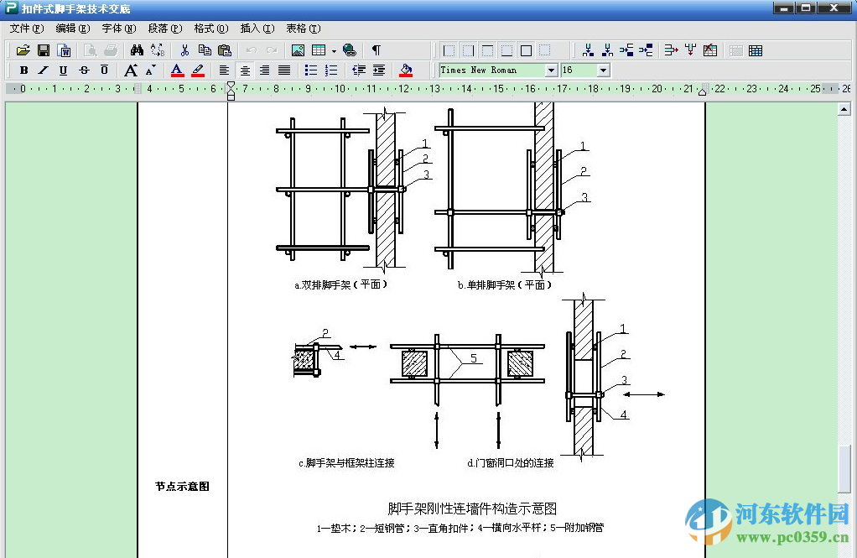The height and width of the screenshot is (558, 857).
Task: Apply top cell border
Action: (x=487, y=51)
